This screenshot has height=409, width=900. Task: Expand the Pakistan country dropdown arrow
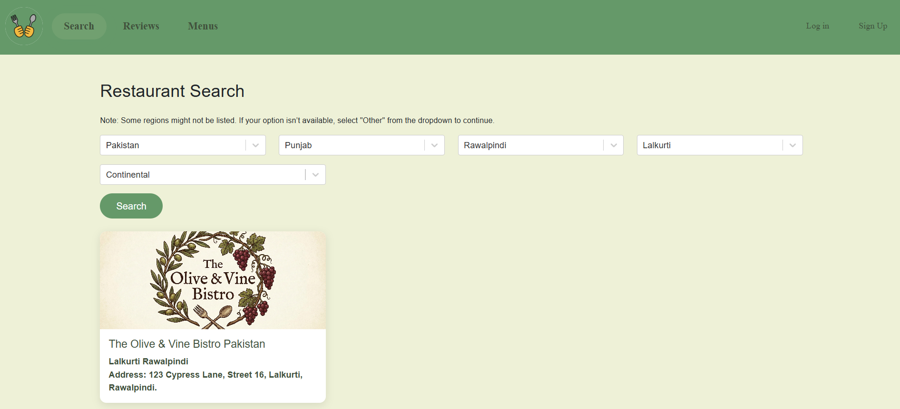tap(255, 145)
